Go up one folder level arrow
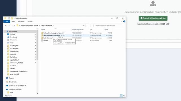The width and height of the screenshot is (181, 101). click(14, 26)
